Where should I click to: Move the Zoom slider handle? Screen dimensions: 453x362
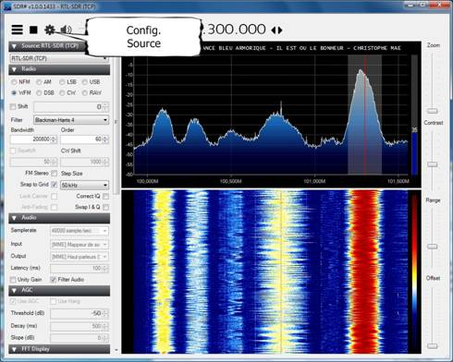pos(433,111)
